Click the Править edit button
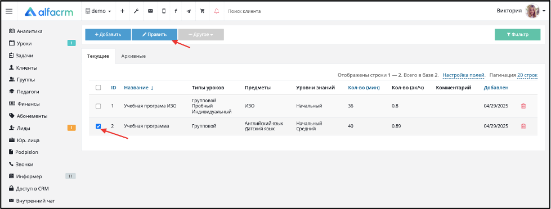551x209 pixels. (154, 34)
